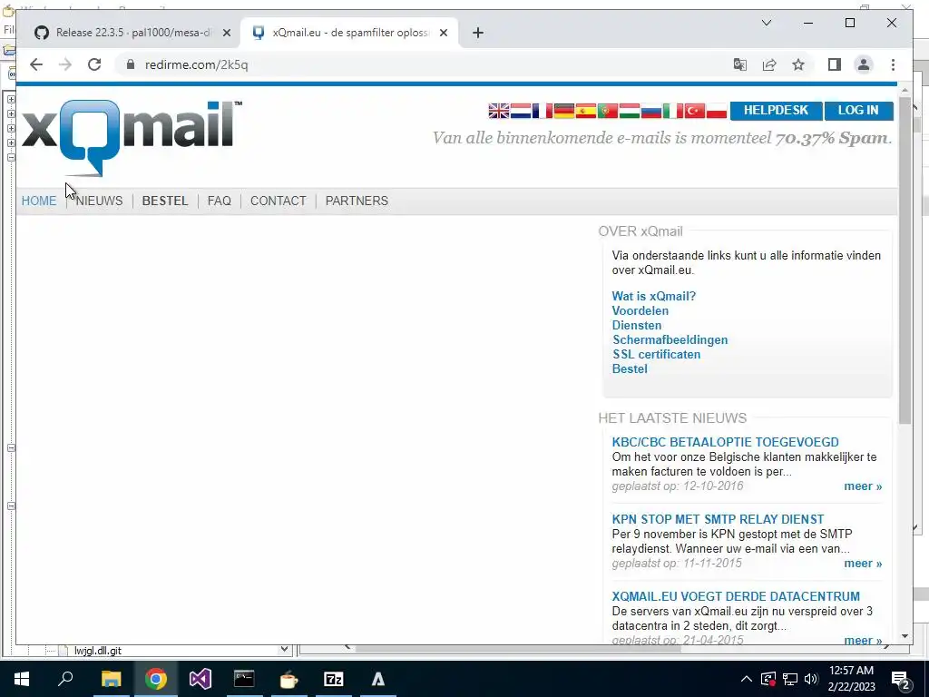Open Chrome profile avatar
Image resolution: width=929 pixels, height=697 pixels.
pyautogui.click(x=864, y=64)
